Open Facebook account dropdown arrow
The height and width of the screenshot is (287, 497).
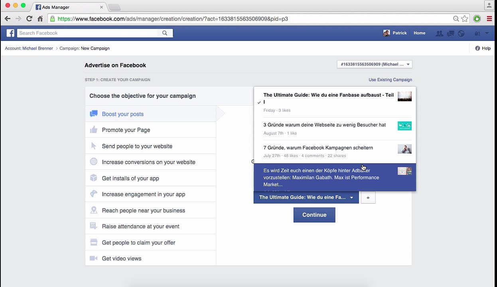point(487,33)
